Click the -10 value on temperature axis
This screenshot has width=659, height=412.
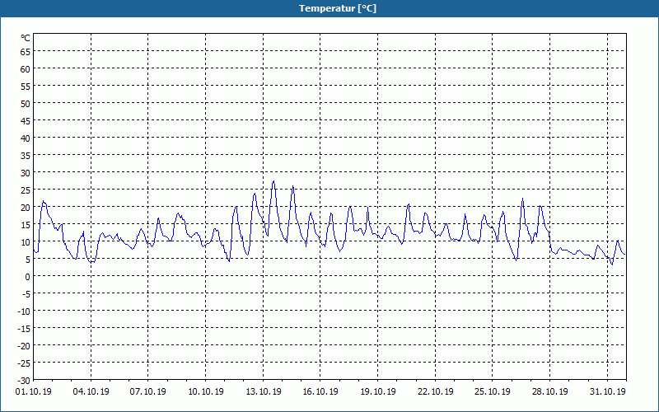(24, 311)
